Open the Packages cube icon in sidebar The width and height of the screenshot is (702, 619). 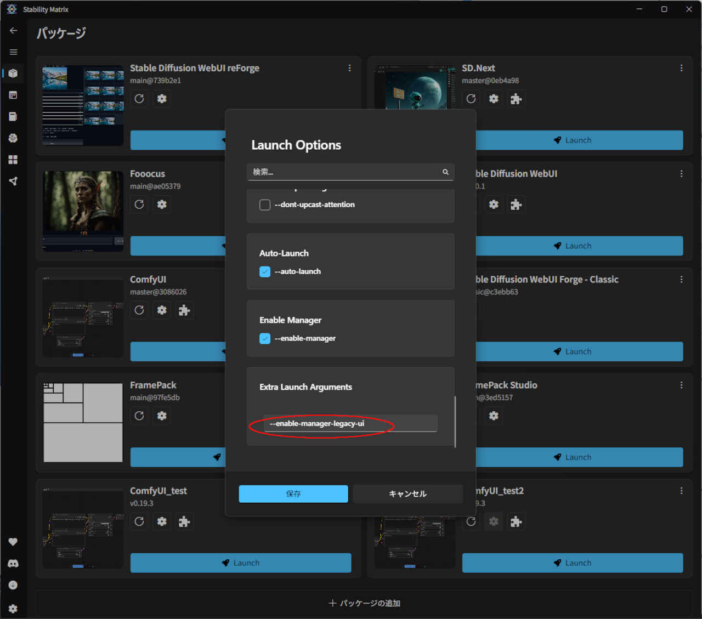coord(13,73)
